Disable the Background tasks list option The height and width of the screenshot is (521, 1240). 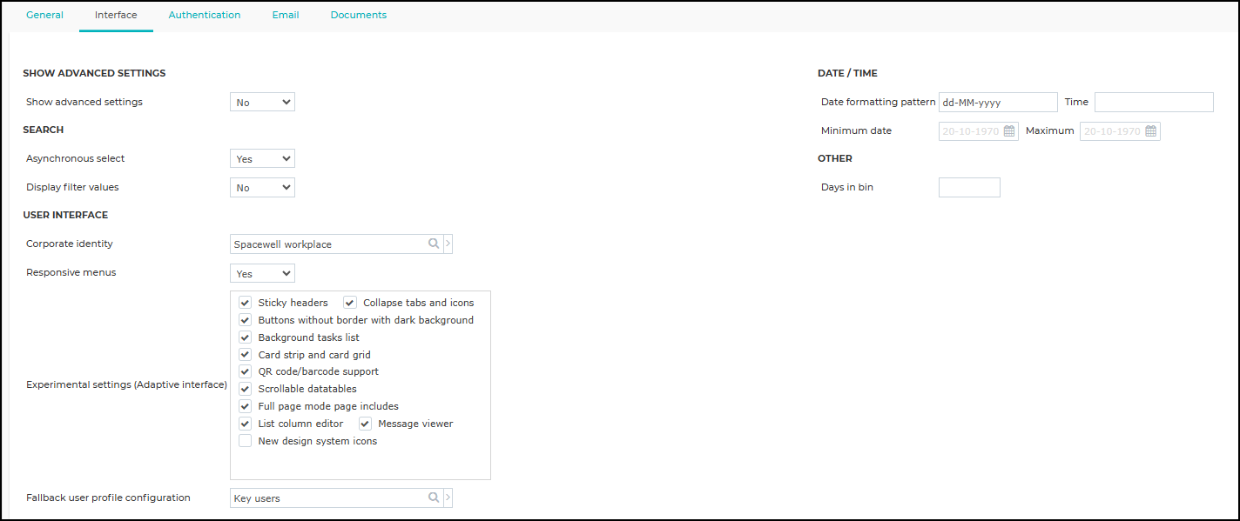[x=246, y=337]
